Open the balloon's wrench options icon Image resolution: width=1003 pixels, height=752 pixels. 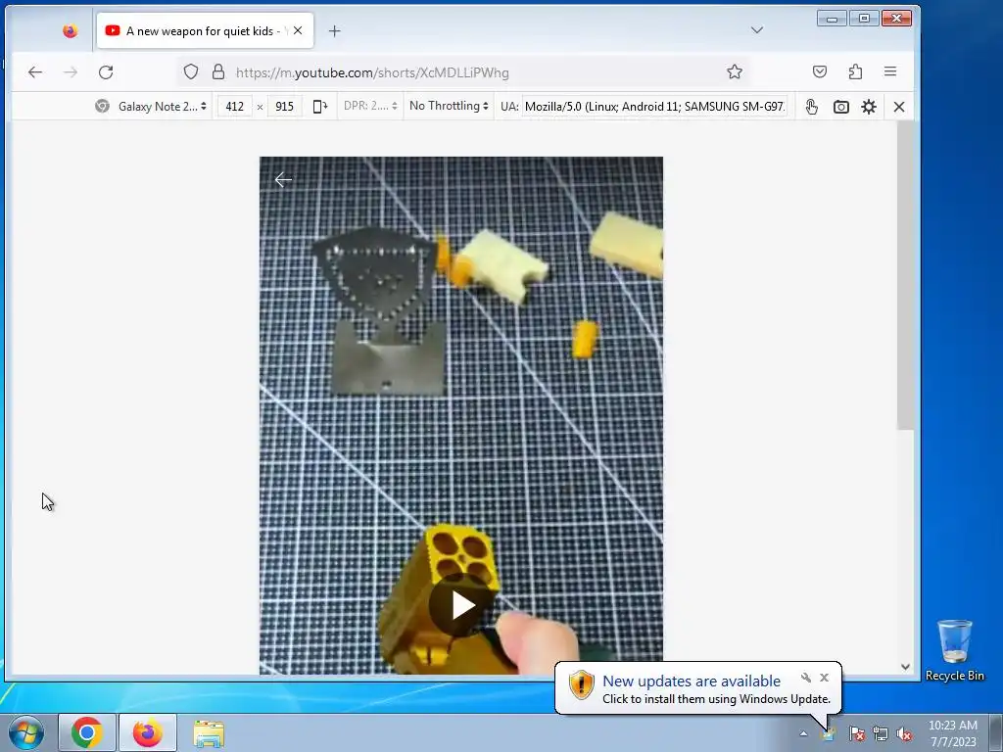pyautogui.click(x=806, y=678)
